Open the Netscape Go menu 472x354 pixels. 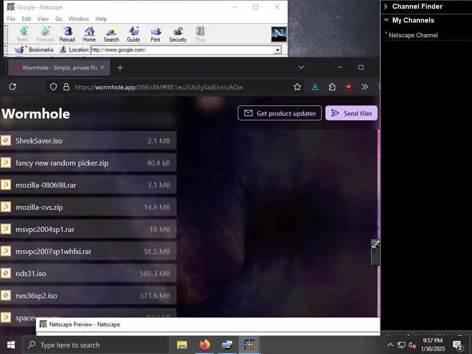pyautogui.click(x=59, y=18)
